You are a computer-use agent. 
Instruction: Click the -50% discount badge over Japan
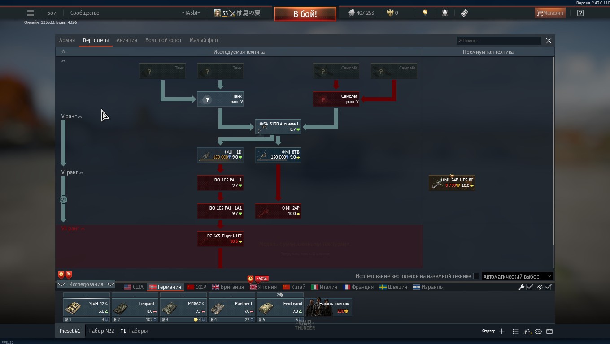click(x=262, y=278)
